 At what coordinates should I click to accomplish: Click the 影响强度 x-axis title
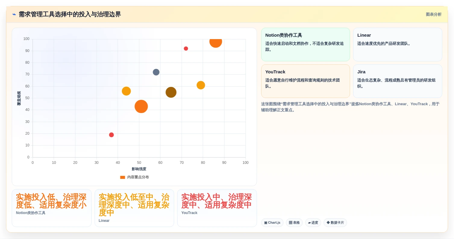click(x=139, y=169)
